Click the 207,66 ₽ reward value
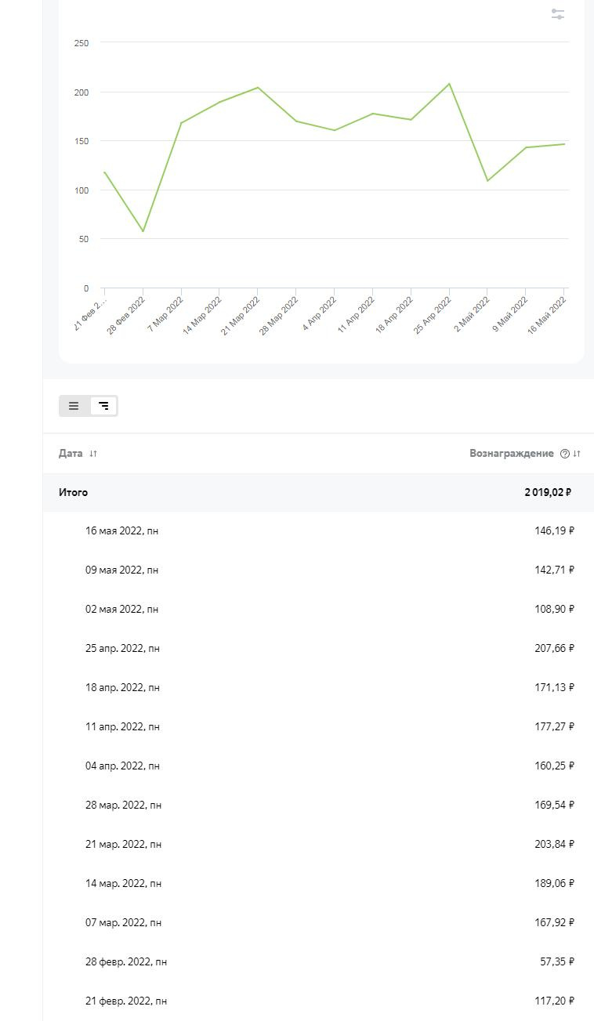The width and height of the screenshot is (594, 1021). [554, 649]
